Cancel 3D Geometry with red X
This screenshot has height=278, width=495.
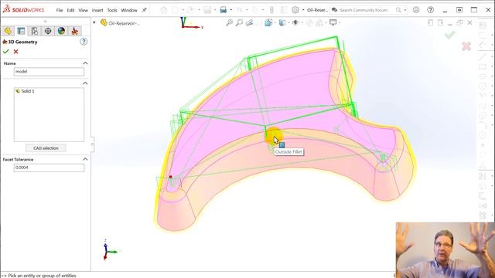pos(15,52)
